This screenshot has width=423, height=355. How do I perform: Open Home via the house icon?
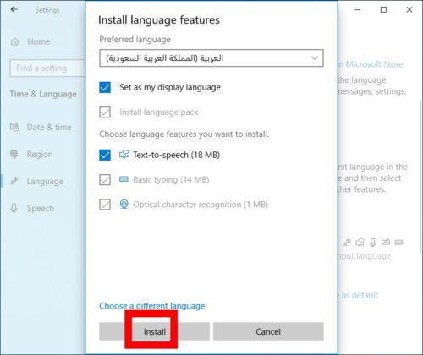click(14, 41)
